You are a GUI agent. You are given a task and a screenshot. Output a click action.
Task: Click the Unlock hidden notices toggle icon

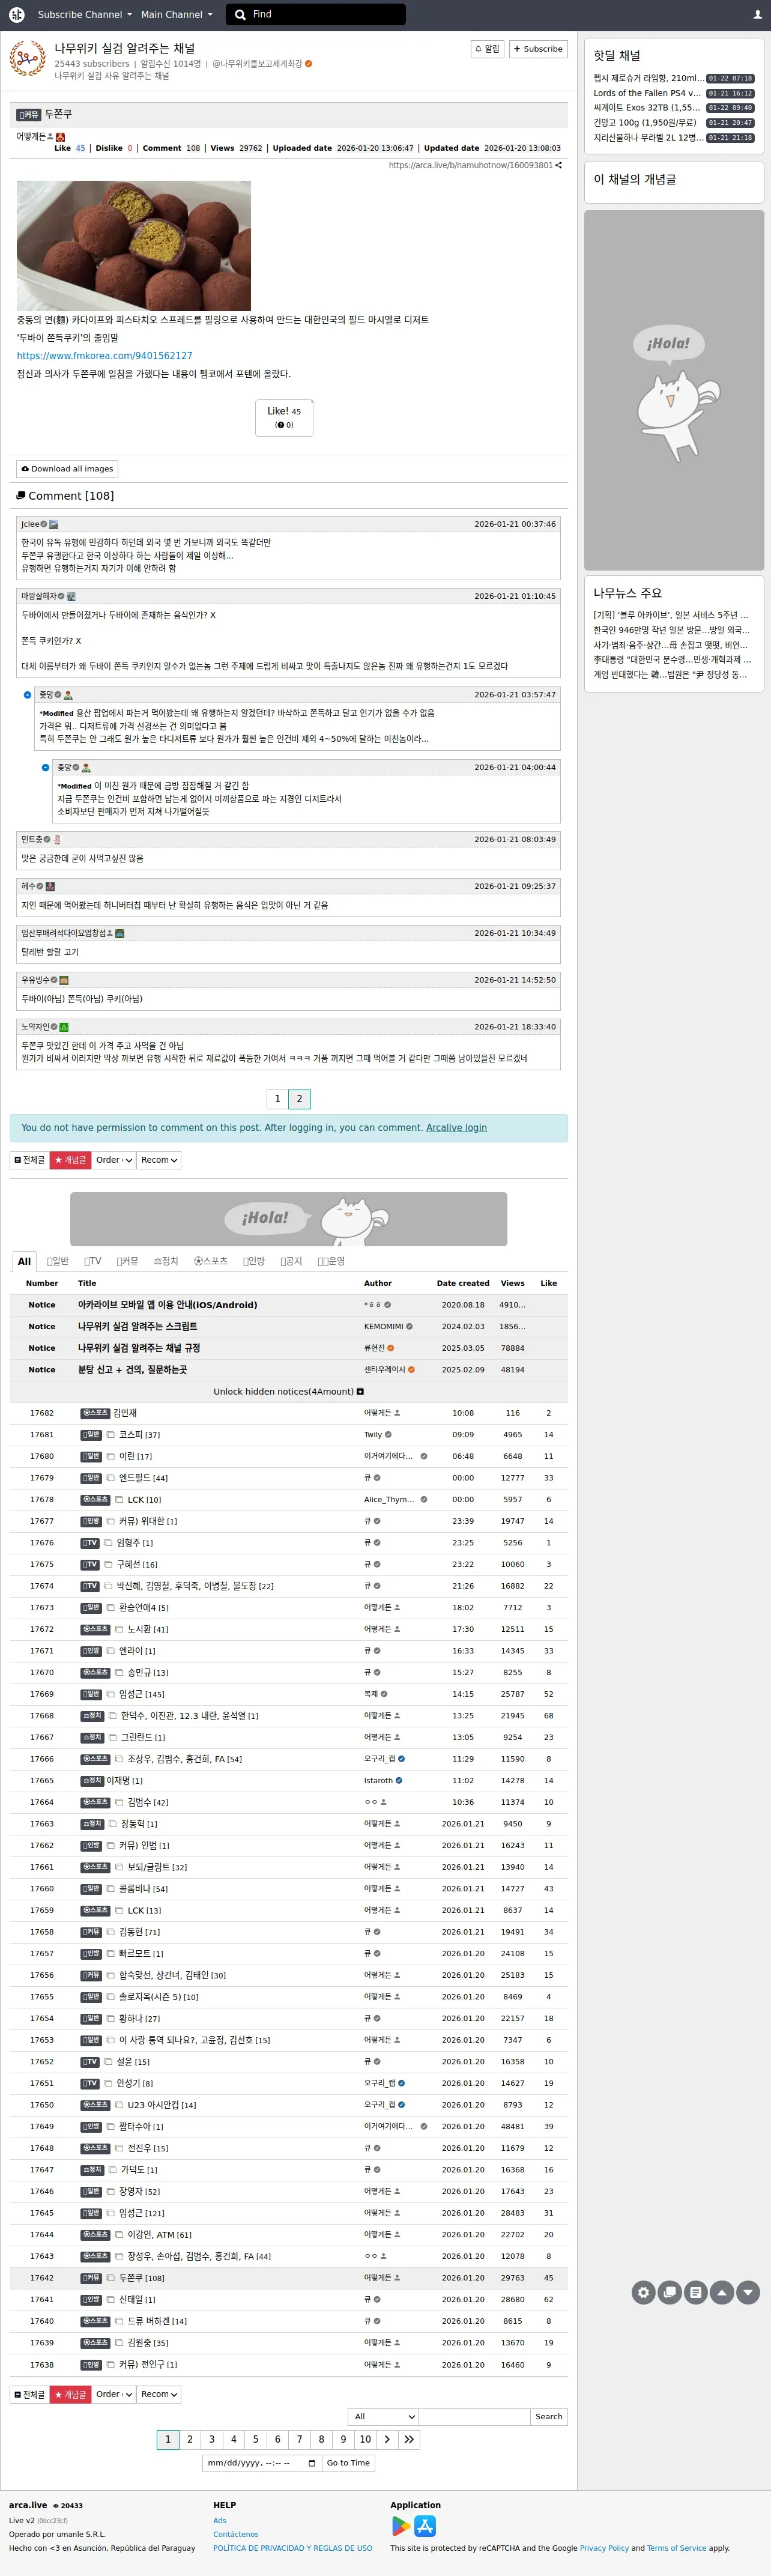(360, 1392)
